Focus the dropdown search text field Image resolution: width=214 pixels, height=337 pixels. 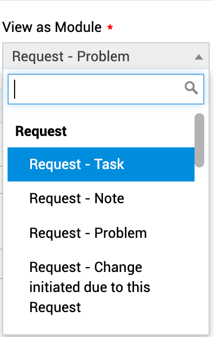coord(106,89)
